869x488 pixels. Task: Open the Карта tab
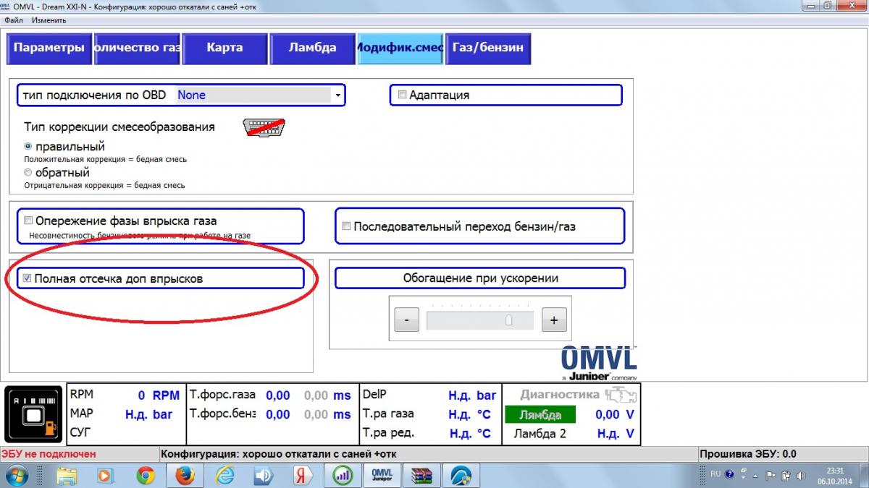click(224, 48)
